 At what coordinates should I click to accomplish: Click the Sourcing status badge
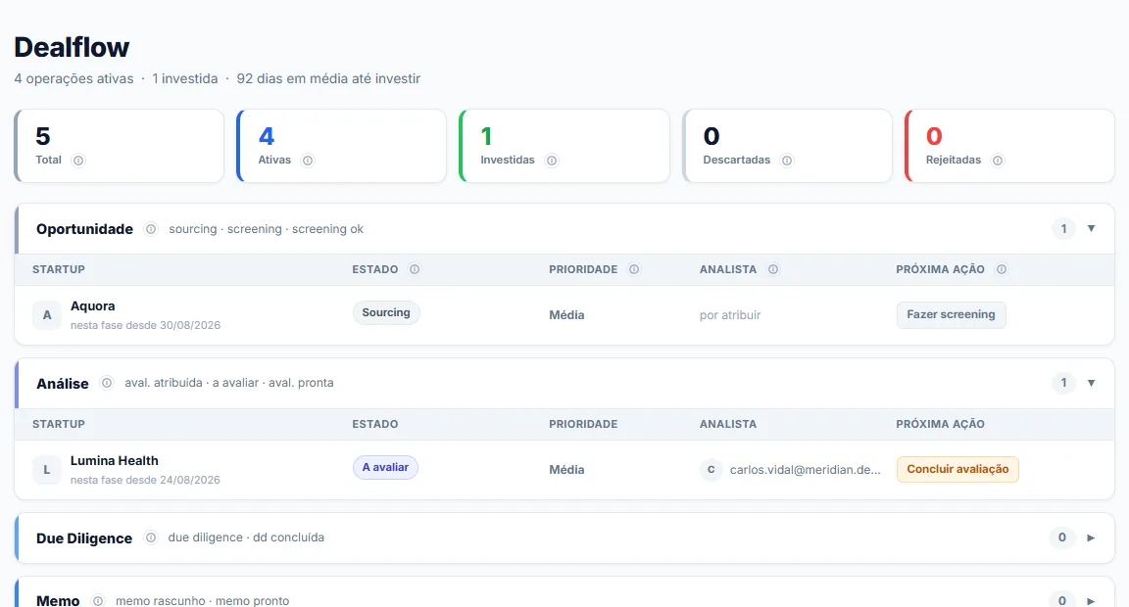[386, 313]
